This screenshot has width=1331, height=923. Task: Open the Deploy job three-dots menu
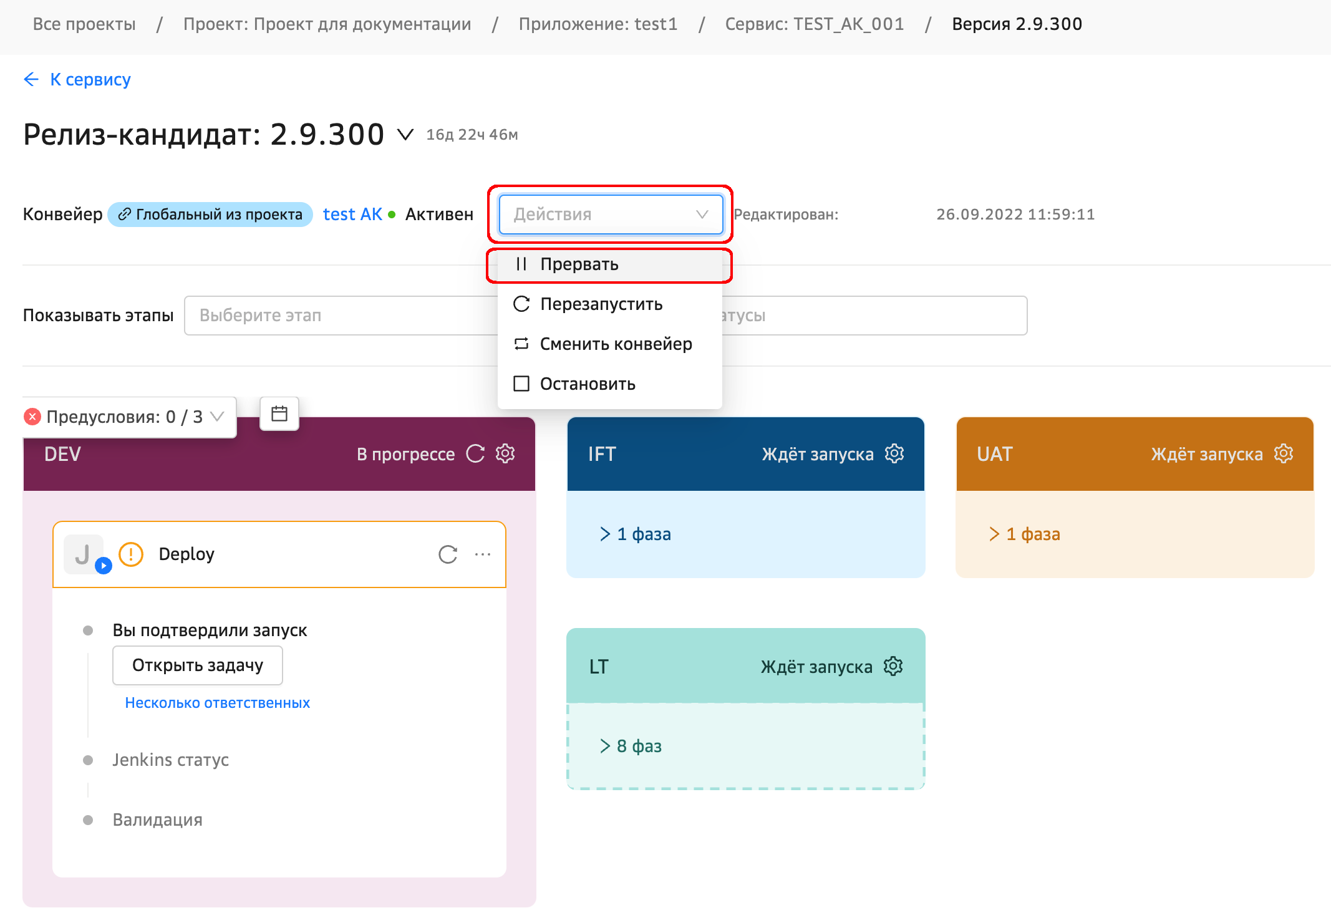483,554
